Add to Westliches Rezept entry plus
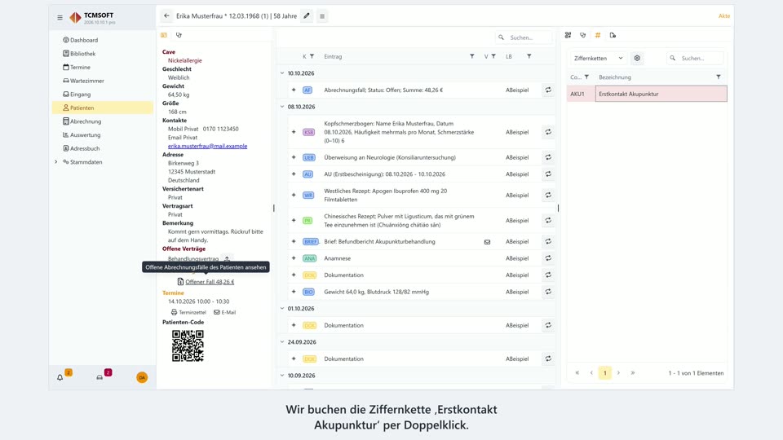 pyautogui.click(x=294, y=195)
